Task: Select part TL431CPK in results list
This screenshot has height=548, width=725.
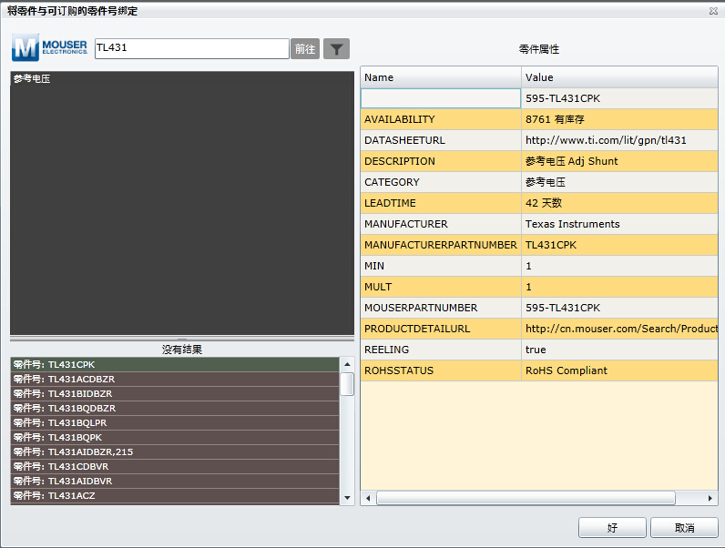Action: click(175, 364)
